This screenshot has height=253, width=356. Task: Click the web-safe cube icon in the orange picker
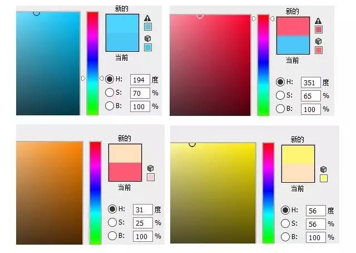pos(151,168)
